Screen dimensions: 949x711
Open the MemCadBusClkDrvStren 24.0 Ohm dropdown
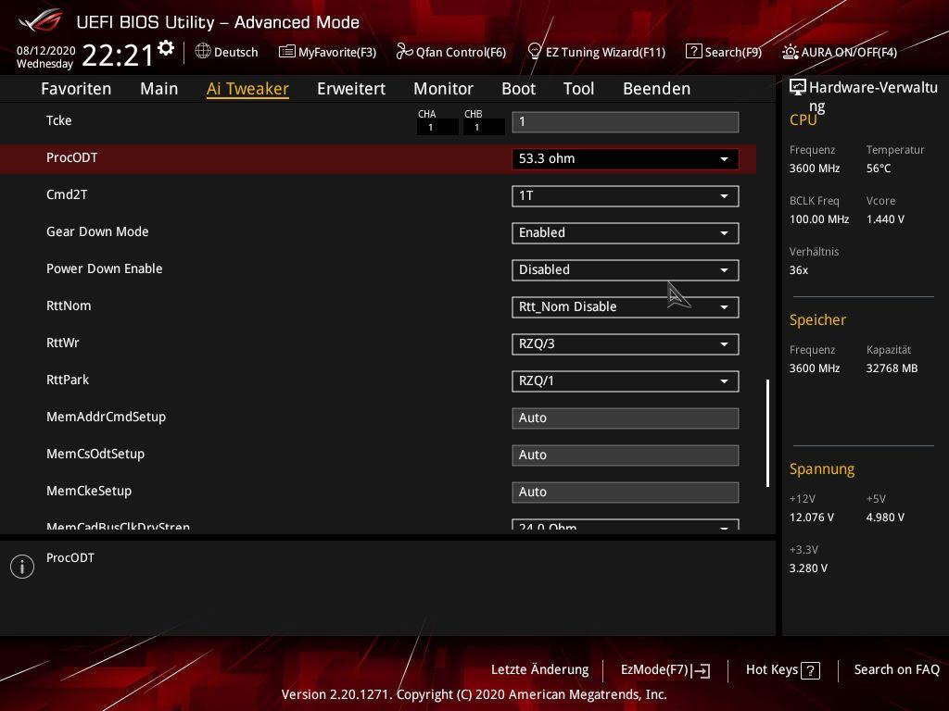pos(625,525)
